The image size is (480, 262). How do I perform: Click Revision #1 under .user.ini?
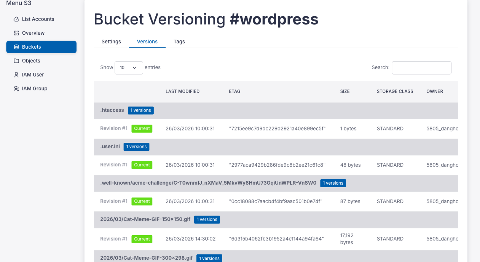point(114,165)
